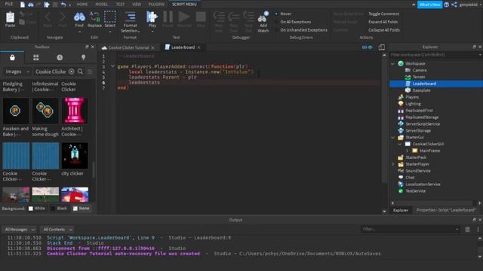Collapse the StarterGui tree node

392,137
